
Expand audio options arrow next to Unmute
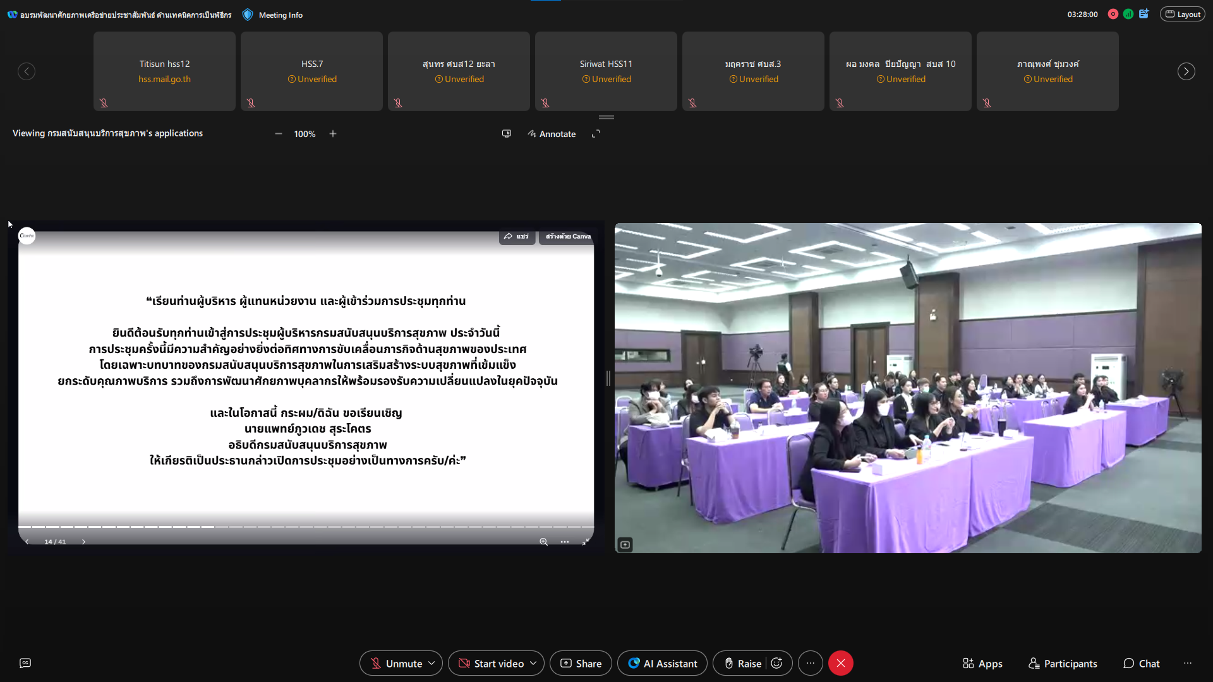point(431,663)
